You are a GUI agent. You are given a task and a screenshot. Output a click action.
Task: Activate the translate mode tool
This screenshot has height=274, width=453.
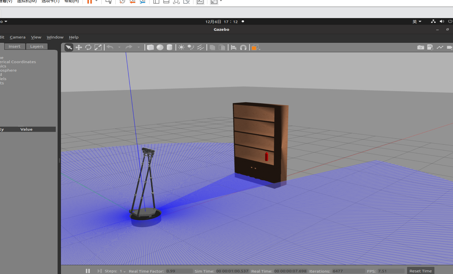pos(79,48)
